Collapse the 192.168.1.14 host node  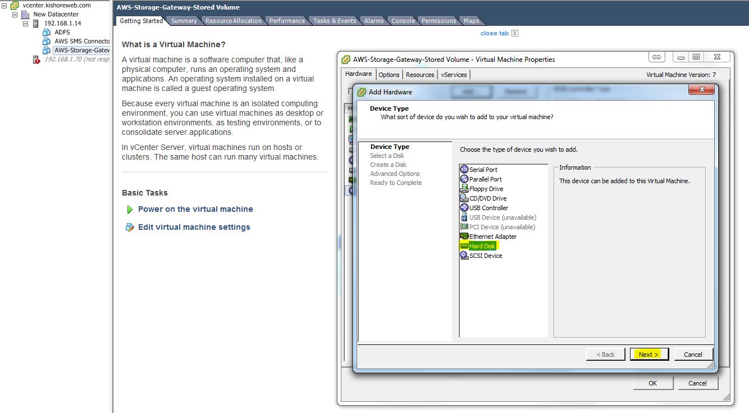[25, 24]
